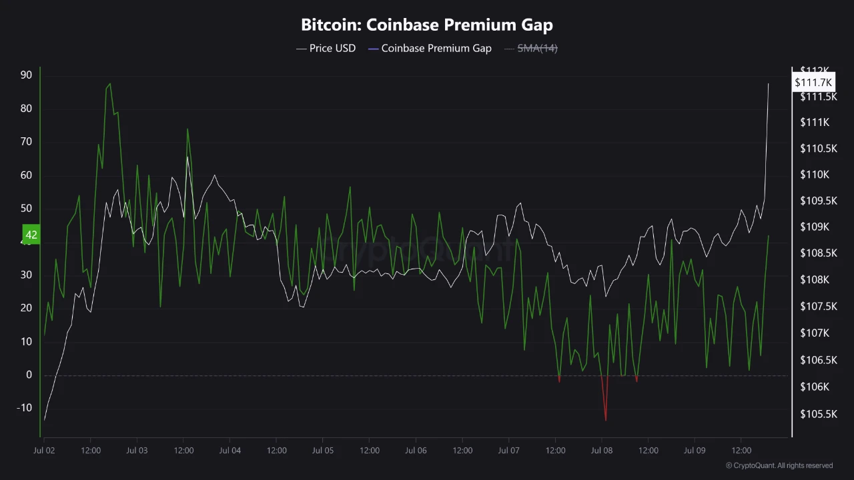Hide the Coinbase Premium Gap series label
This screenshot has height=480, width=854.
(x=436, y=48)
